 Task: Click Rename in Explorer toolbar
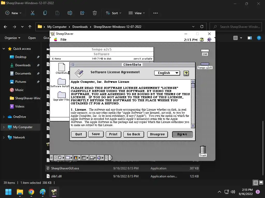coord(70,13)
